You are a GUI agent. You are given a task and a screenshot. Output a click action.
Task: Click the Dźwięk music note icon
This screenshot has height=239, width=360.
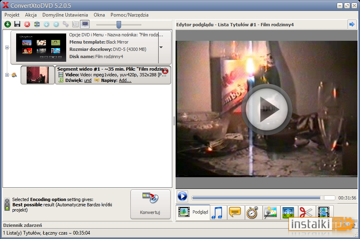tap(61, 80)
